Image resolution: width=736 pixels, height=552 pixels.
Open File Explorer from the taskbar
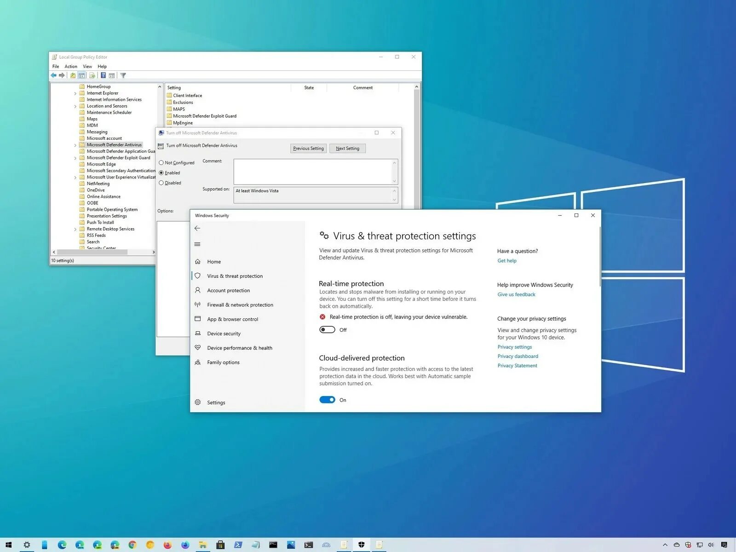coord(203,545)
